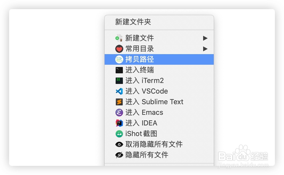Screen dimensions: 284x175
Task: Click the green iShot icon
Action: pos(119,134)
